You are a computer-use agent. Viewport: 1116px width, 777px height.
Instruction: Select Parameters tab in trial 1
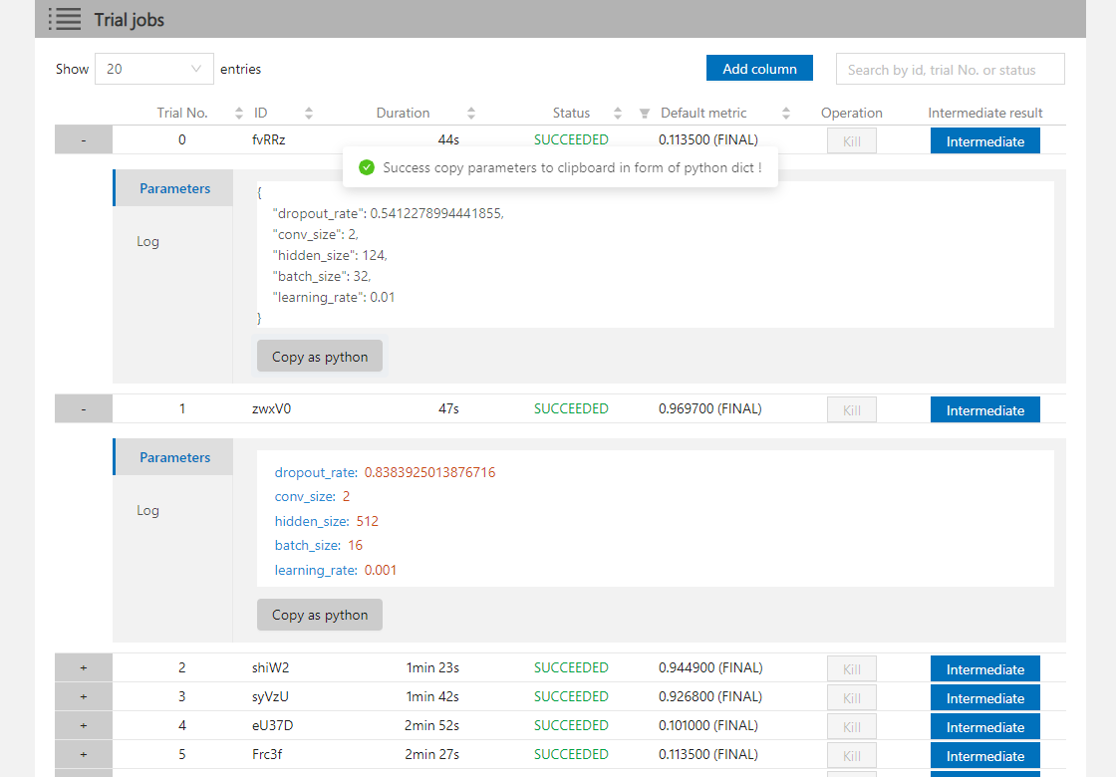click(174, 457)
